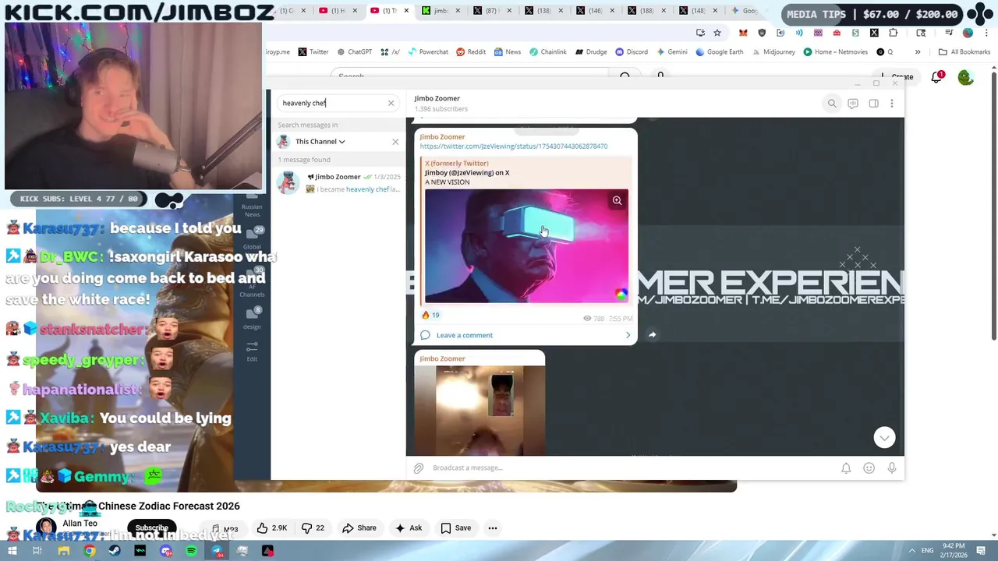
Task: Open the 'All Bookmarks' folder
Action: [x=964, y=52]
